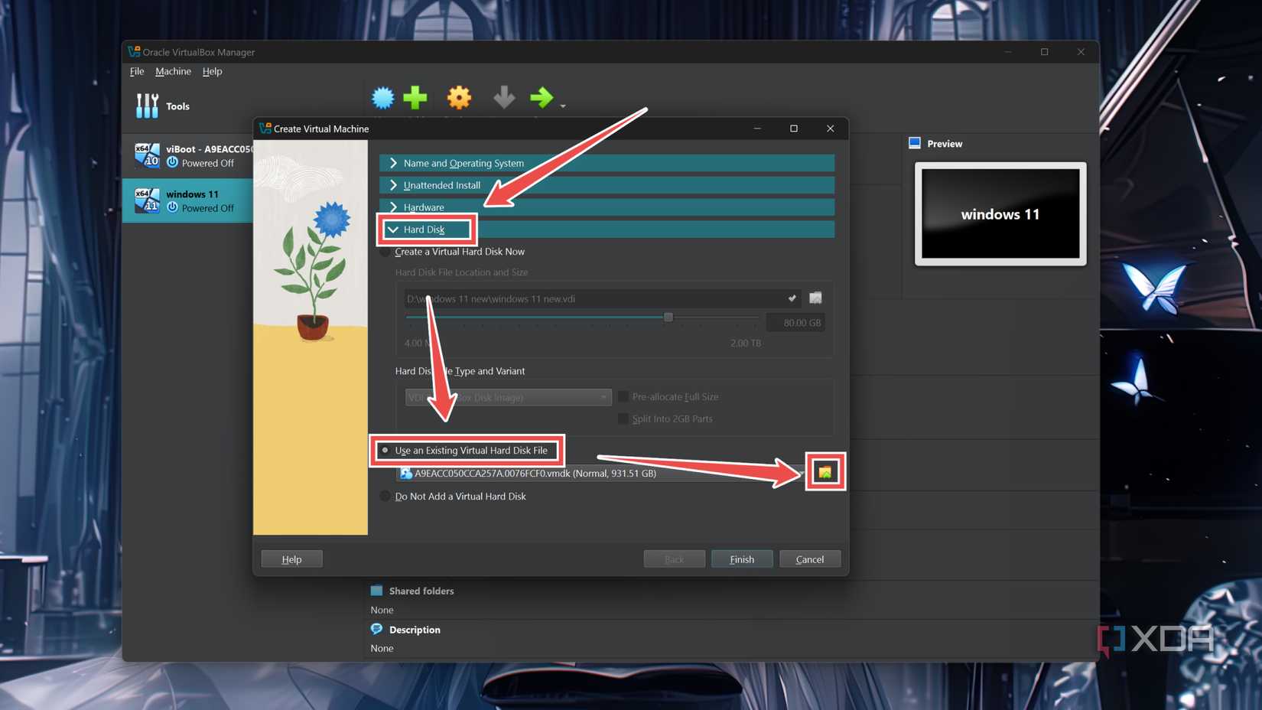Click the folder icon to browse disk file
Viewport: 1262px width, 710px height.
click(x=825, y=472)
